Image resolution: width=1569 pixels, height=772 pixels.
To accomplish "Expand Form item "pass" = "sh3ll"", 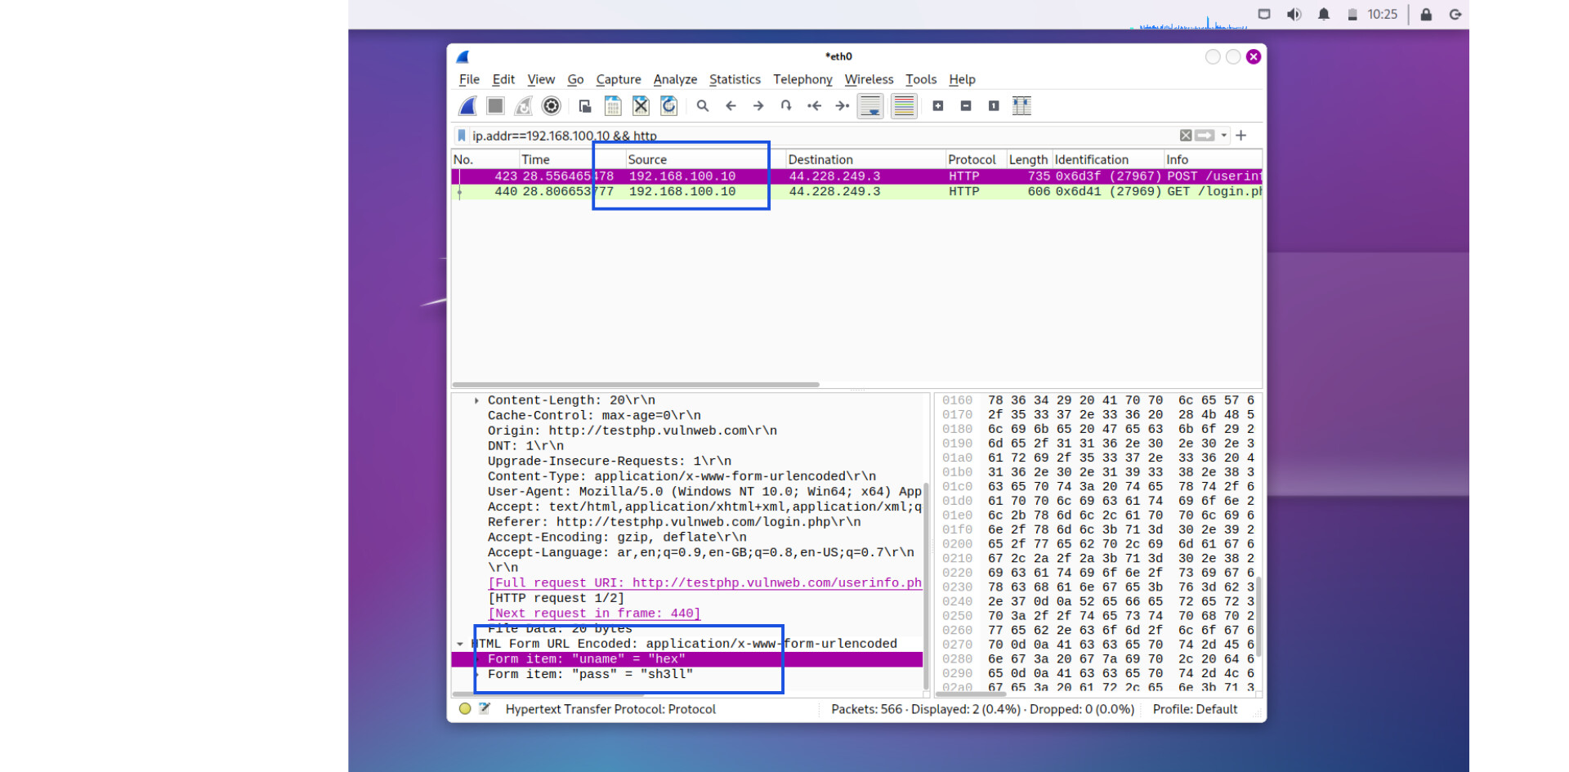I will (476, 674).
